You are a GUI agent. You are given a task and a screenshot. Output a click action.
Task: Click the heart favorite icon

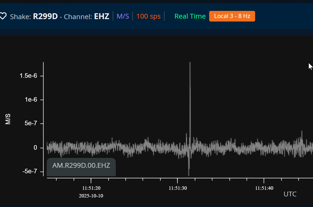coord(3,16)
